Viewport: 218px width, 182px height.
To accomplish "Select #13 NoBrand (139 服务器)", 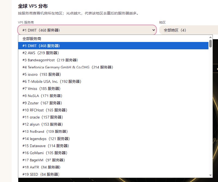I will [113, 131].
